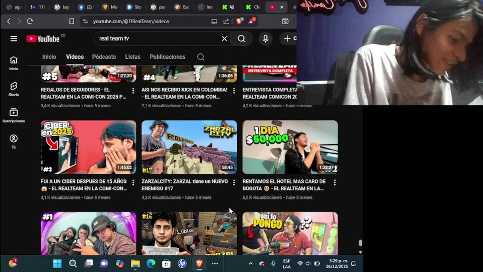This screenshot has height=272, width=483.
Task: Bookmark this page with bookmark icon
Action: coord(72,22)
